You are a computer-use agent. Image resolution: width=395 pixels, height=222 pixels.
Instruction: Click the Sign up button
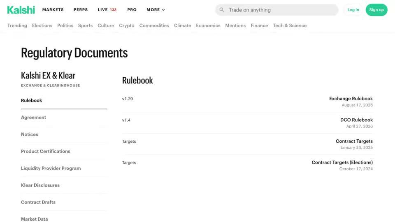click(x=376, y=10)
